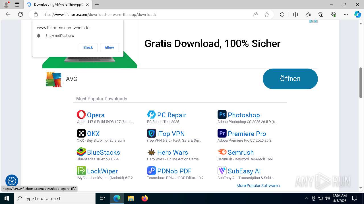
Task: Launch Firefox from the taskbar
Action: click(x=145, y=198)
